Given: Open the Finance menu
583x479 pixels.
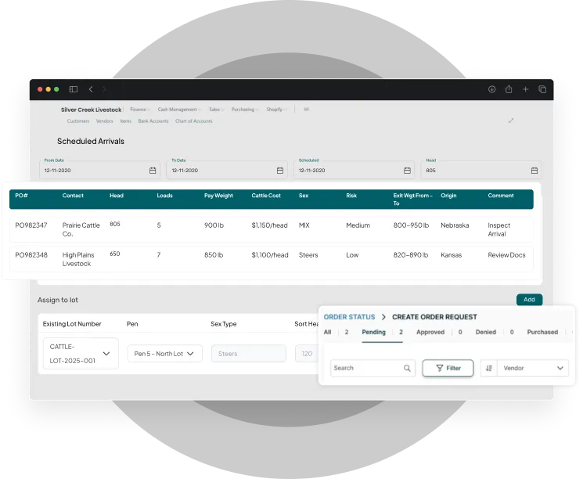Looking at the screenshot, I should pyautogui.click(x=140, y=110).
